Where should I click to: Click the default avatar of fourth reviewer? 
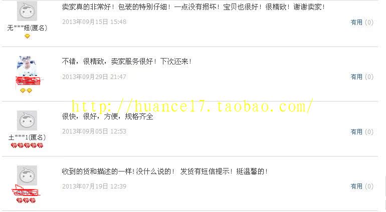27,175
